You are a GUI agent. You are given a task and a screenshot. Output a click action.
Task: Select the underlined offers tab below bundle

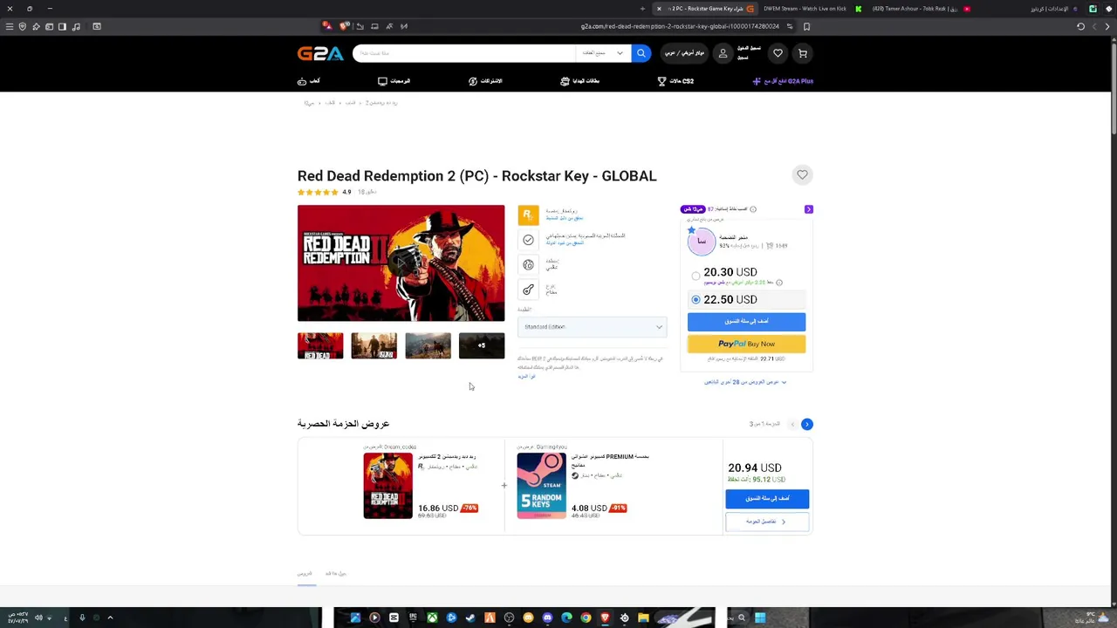click(305, 574)
